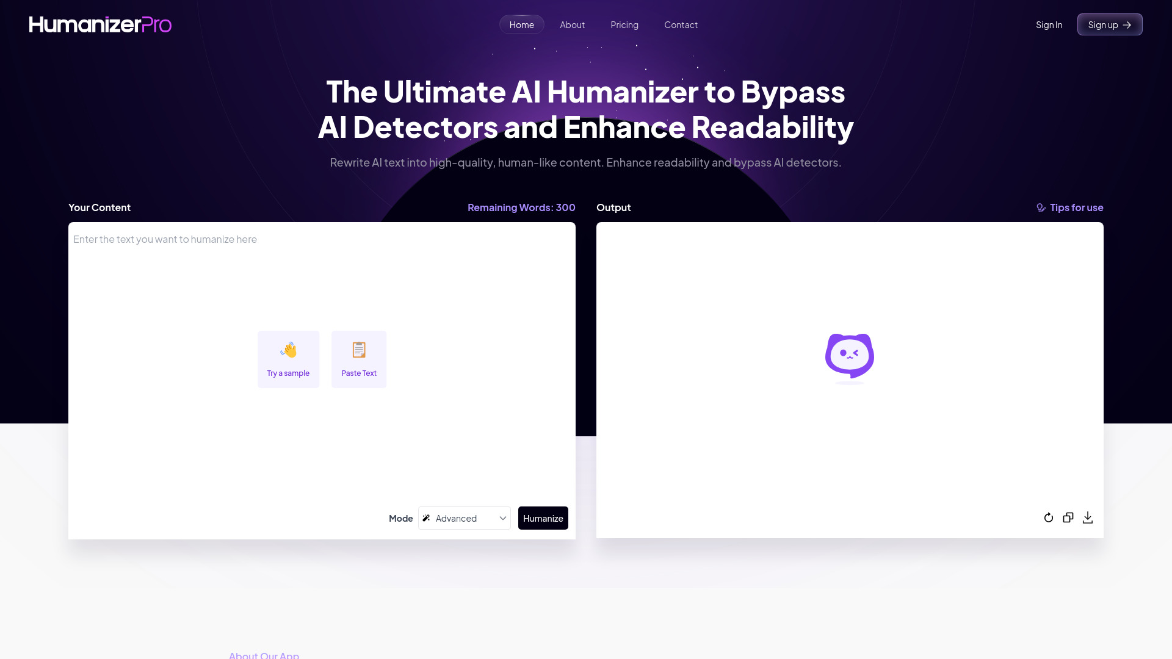Click the Sign In link

(1049, 24)
